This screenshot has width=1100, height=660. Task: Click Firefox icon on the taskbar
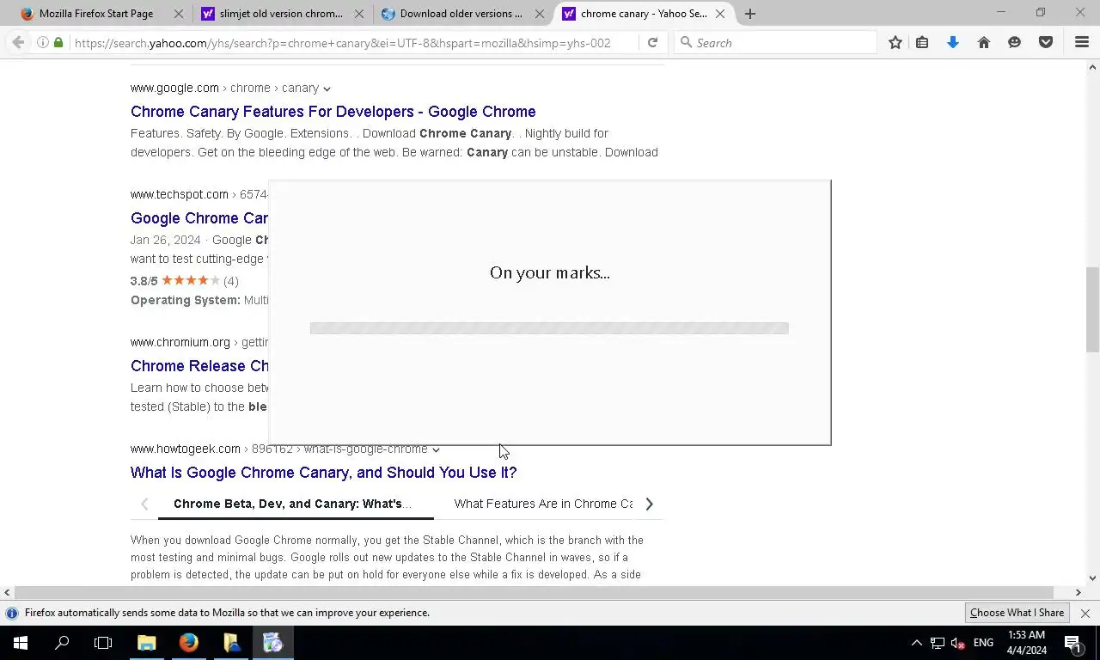point(189,643)
